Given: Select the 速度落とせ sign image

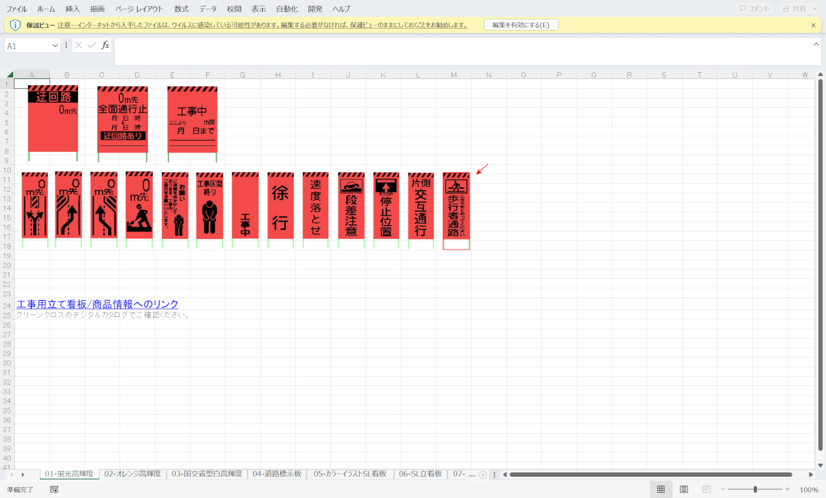Looking at the screenshot, I should coord(316,210).
